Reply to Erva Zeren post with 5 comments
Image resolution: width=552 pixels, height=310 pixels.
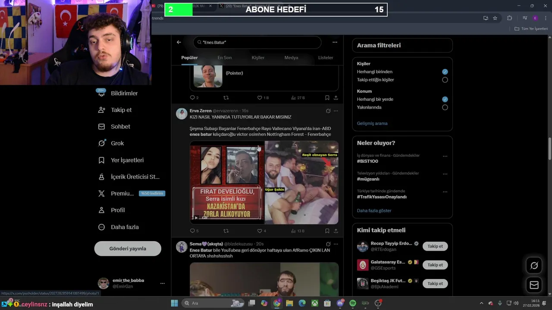[194, 231]
